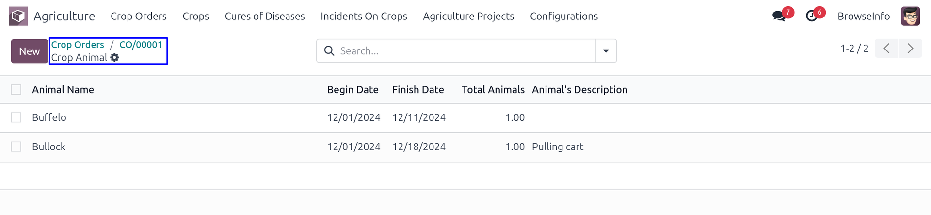Open the Crop Orders menu
This screenshot has height=215, width=931.
138,16
